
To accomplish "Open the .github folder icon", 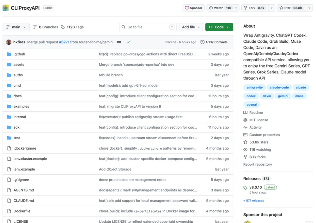I will tap(9, 54).
